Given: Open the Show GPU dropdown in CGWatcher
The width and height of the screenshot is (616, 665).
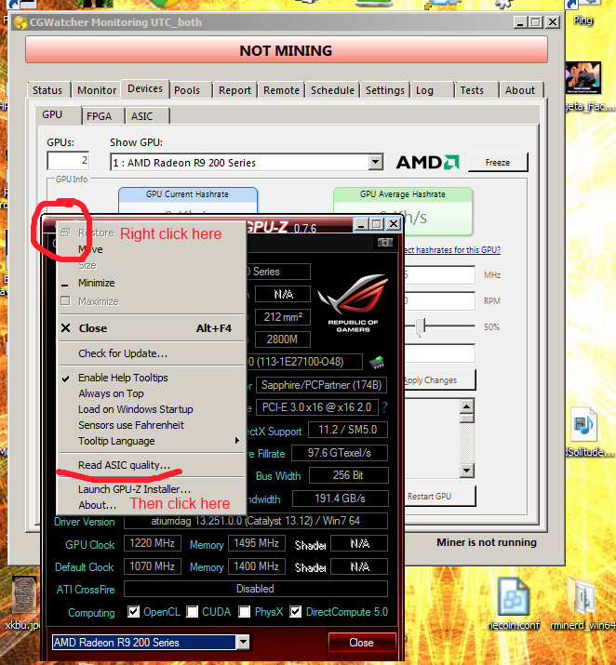Looking at the screenshot, I should point(375,162).
